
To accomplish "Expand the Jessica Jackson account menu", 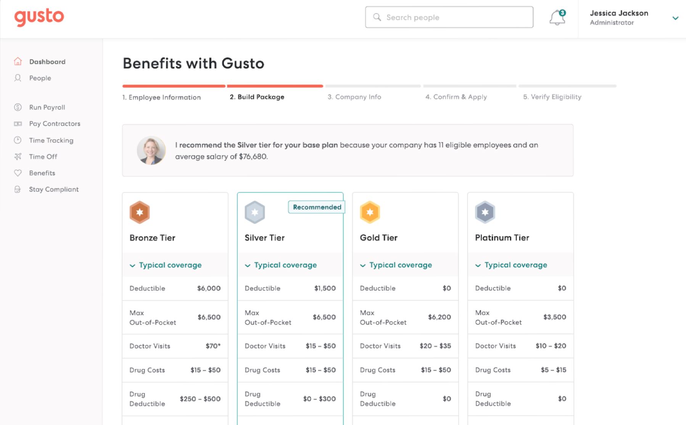I will click(x=675, y=18).
